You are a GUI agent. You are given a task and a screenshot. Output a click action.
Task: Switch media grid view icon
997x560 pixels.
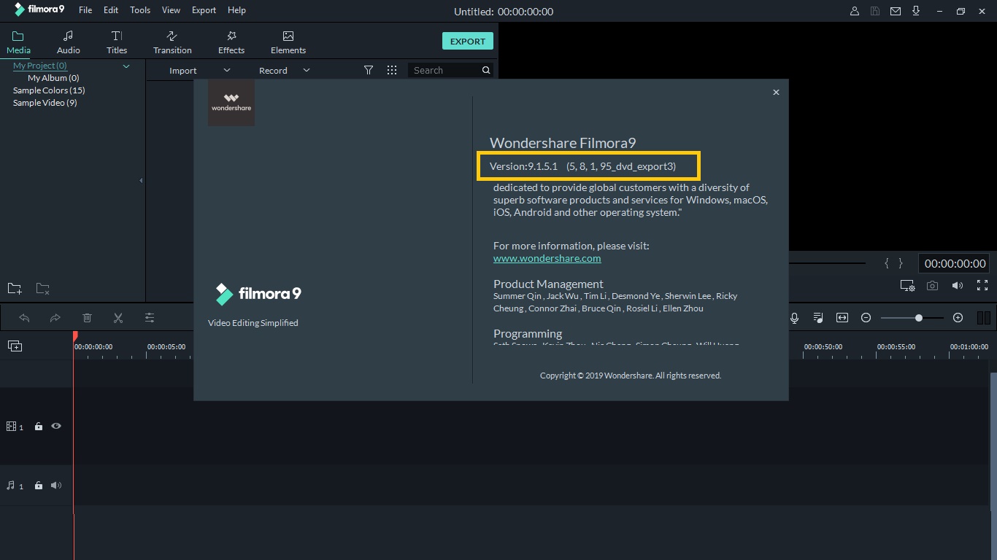(x=392, y=70)
